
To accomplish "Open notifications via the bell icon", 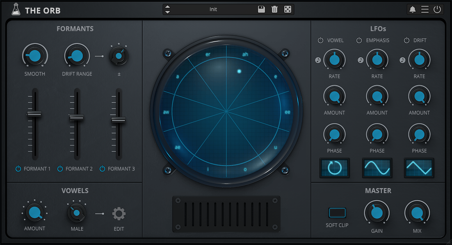I will click(x=413, y=9).
